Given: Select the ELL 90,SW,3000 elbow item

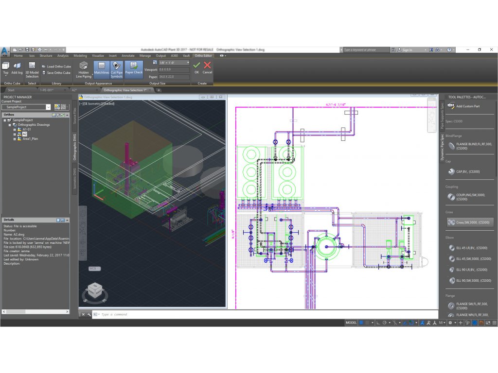Looking at the screenshot, I should point(470,280).
